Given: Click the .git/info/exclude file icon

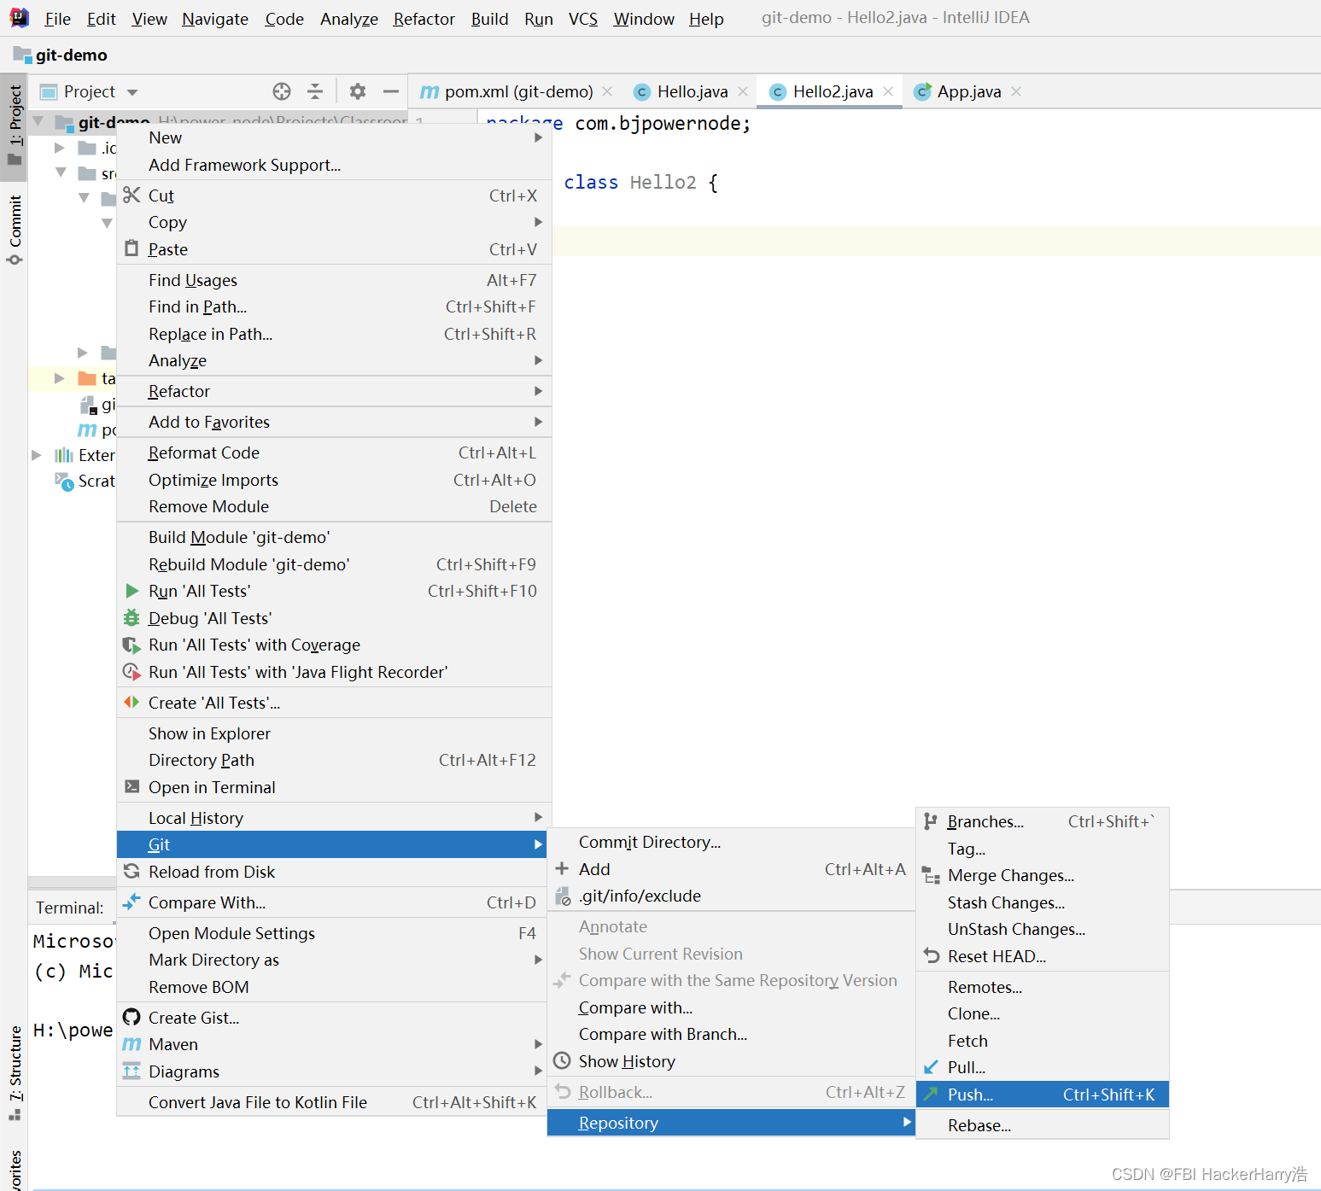Looking at the screenshot, I should pyautogui.click(x=563, y=896).
